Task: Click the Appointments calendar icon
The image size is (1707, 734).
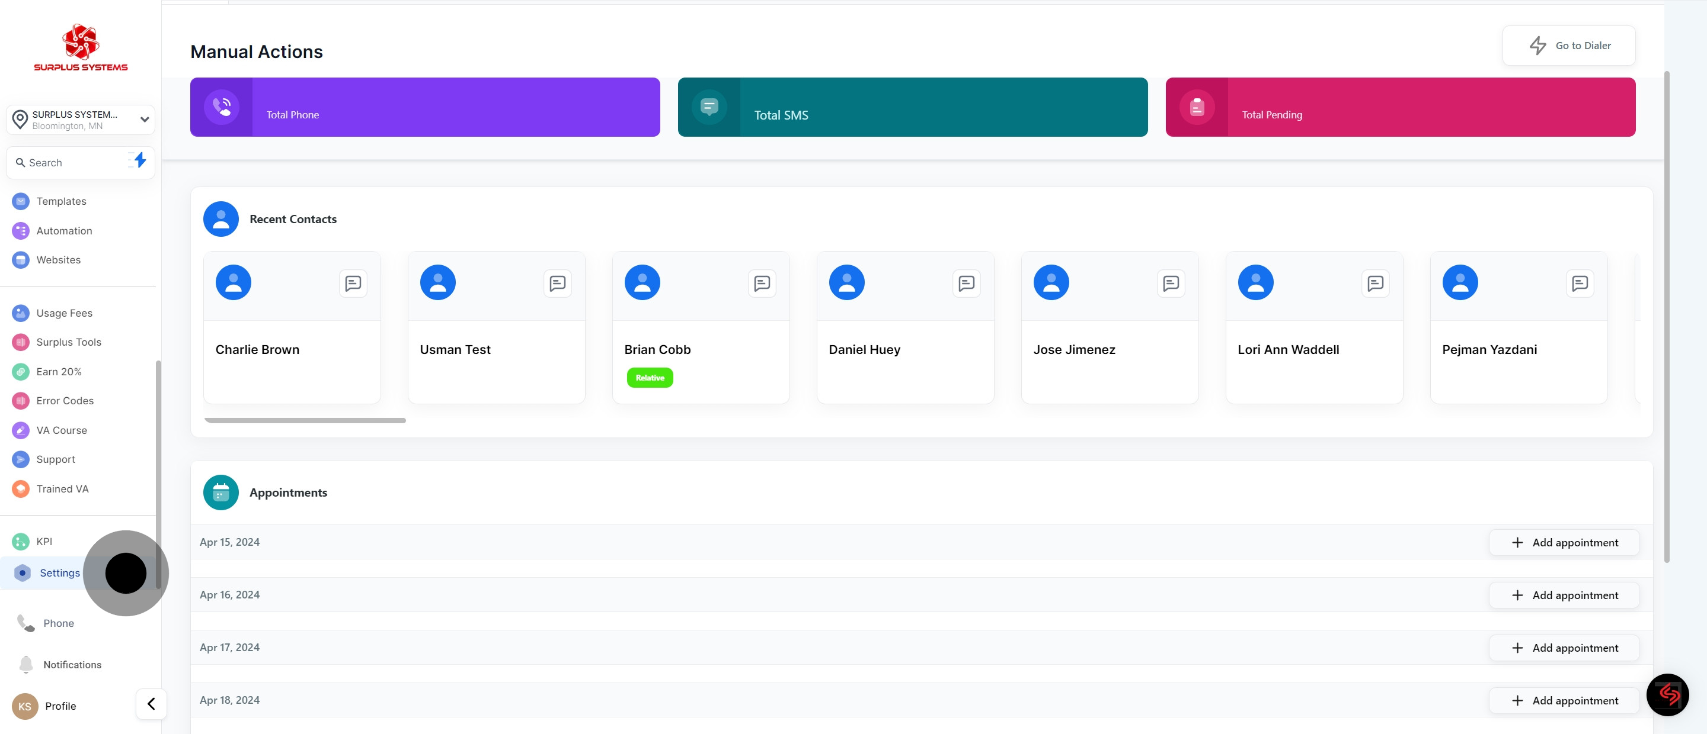Action: (x=220, y=492)
